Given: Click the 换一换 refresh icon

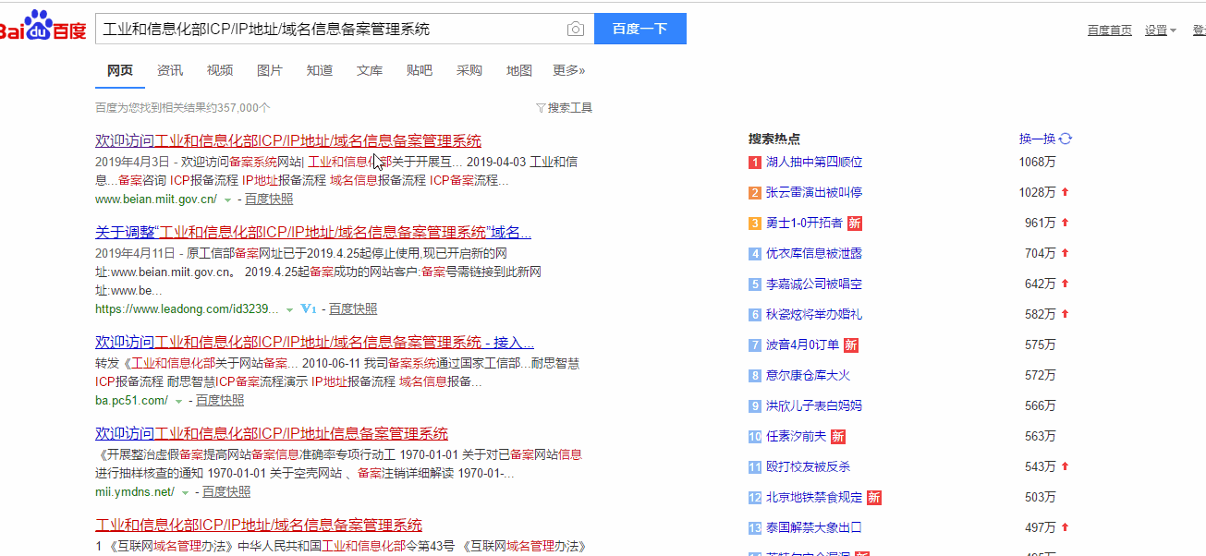Looking at the screenshot, I should point(1066,139).
